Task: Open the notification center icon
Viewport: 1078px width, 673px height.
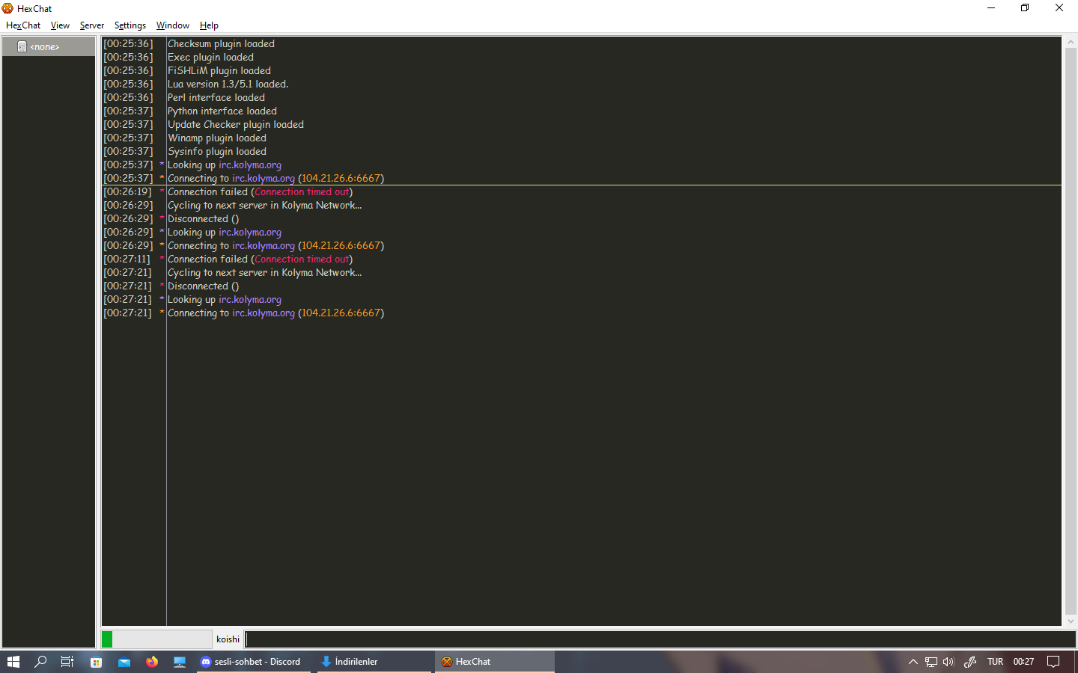Action: point(1053,662)
